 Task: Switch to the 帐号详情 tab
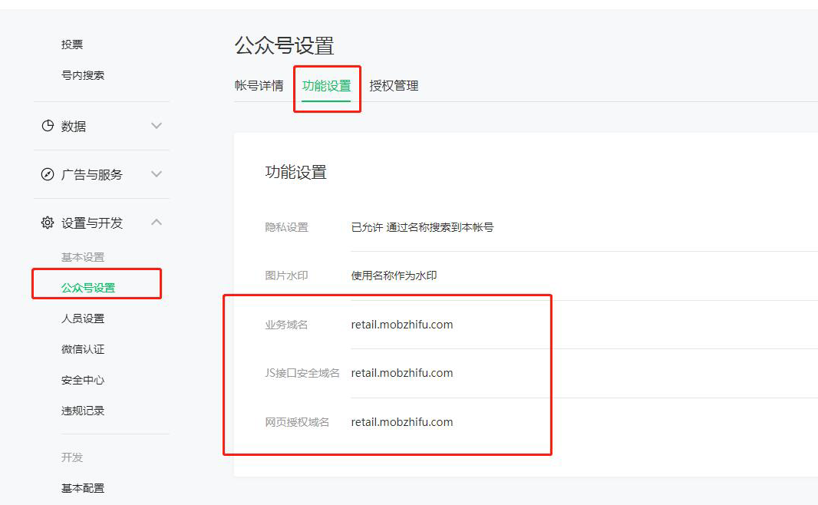point(259,85)
